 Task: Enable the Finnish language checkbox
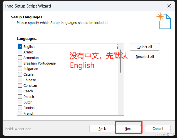point(20,108)
